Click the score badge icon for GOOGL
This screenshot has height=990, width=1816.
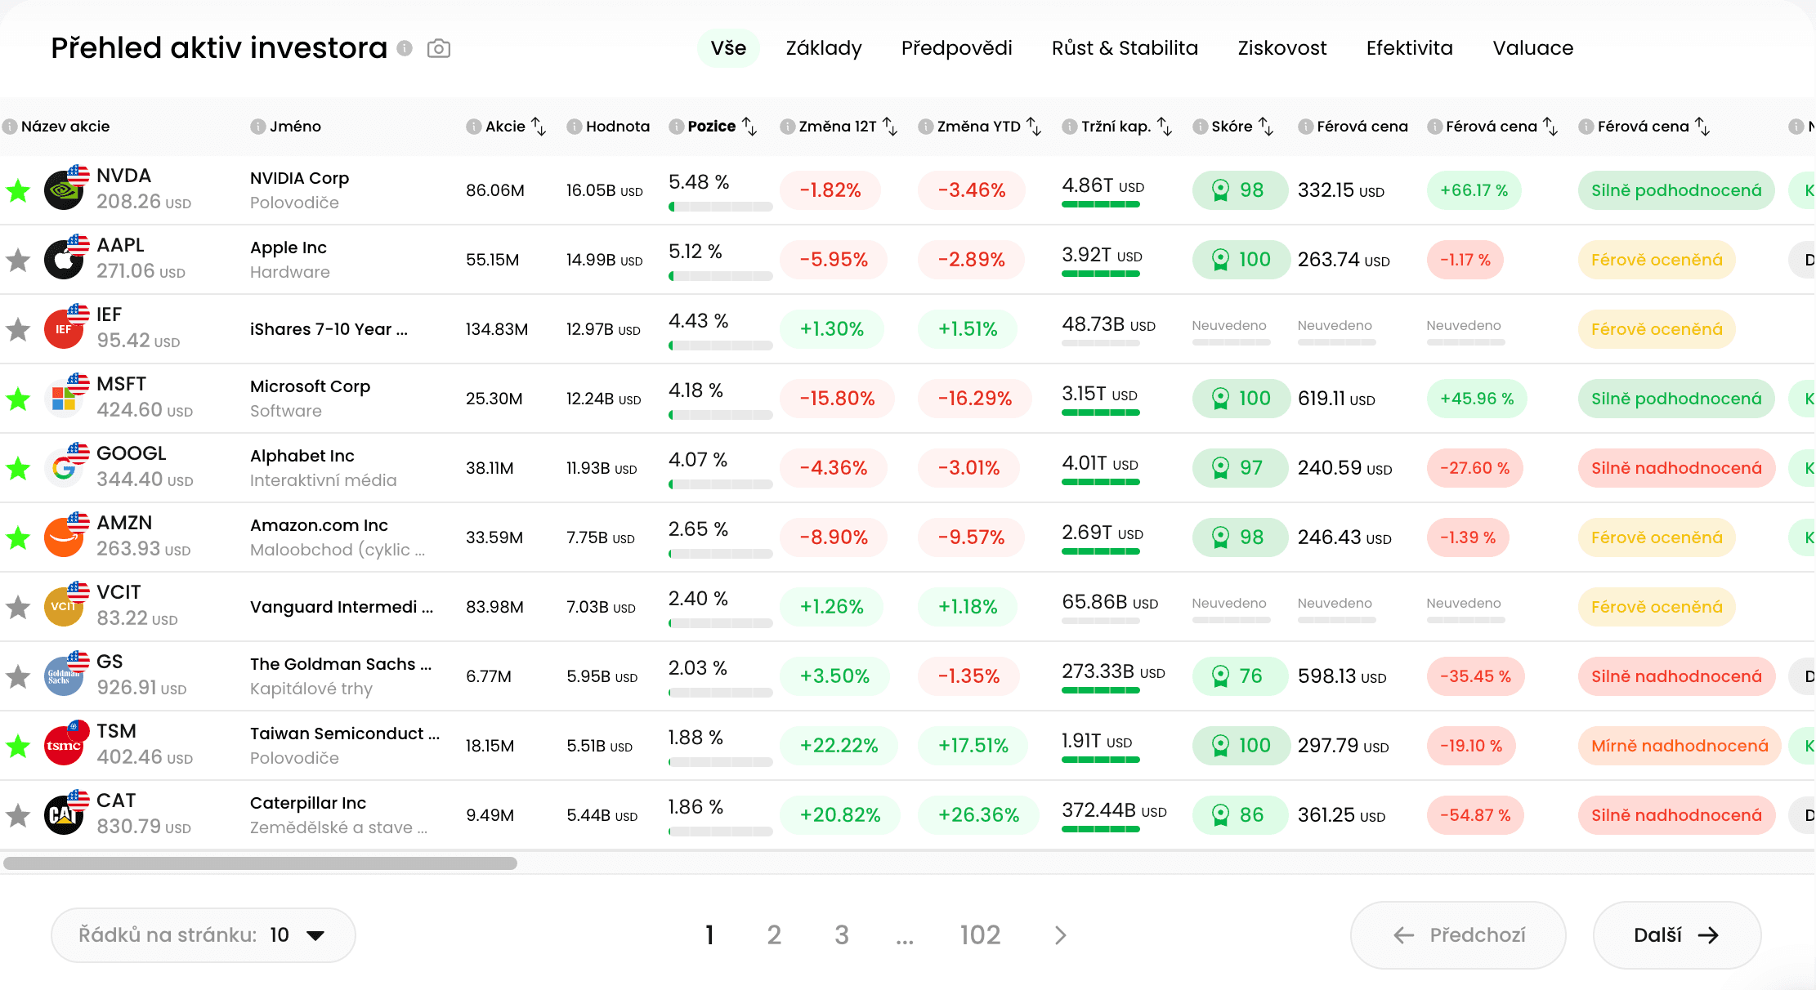pyautogui.click(x=1220, y=468)
